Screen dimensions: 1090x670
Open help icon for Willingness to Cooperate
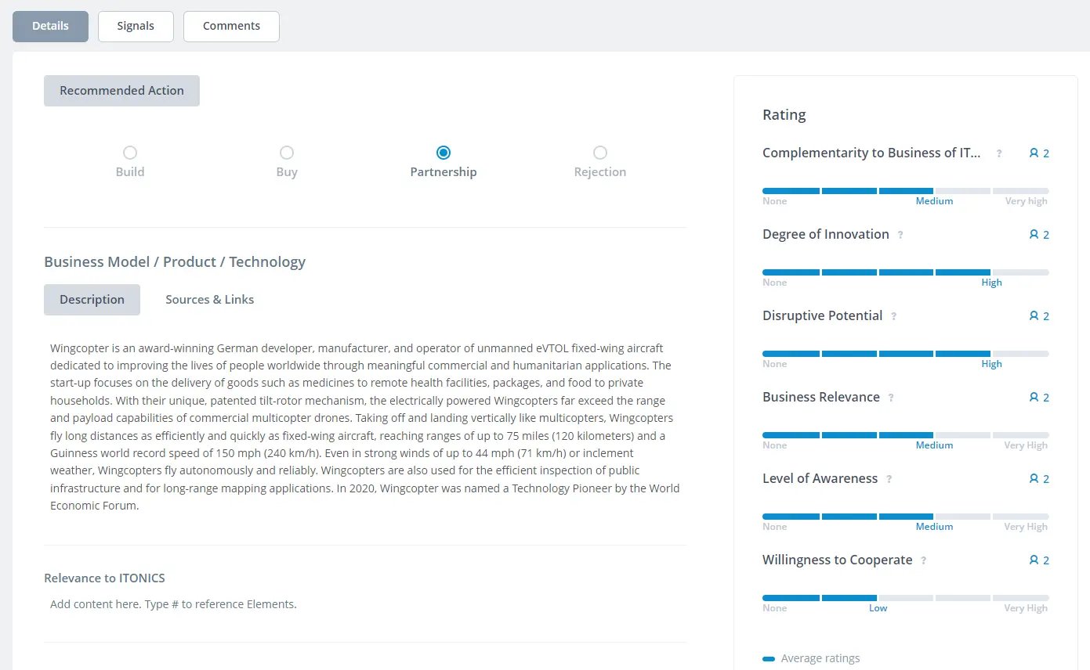click(x=924, y=560)
